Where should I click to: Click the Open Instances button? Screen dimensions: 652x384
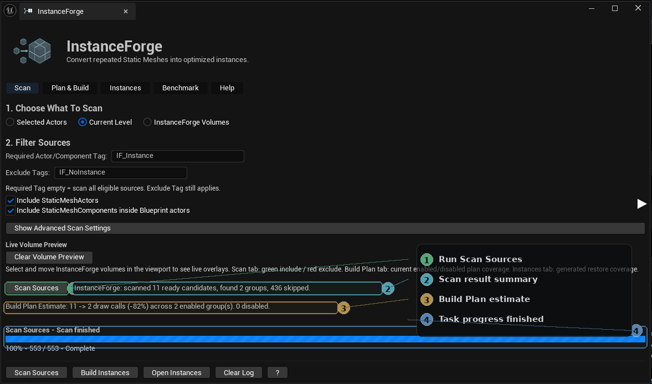click(x=176, y=373)
